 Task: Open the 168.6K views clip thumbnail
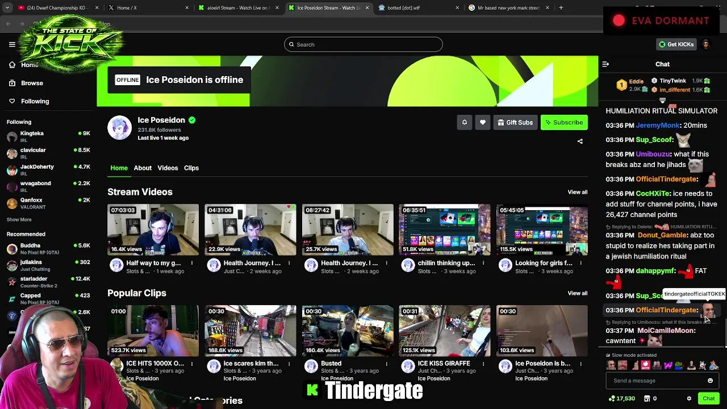(x=250, y=331)
